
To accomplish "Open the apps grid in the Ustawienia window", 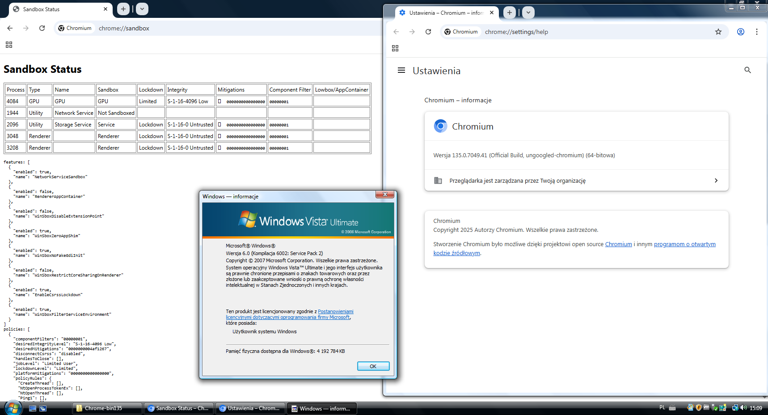I will (x=395, y=48).
